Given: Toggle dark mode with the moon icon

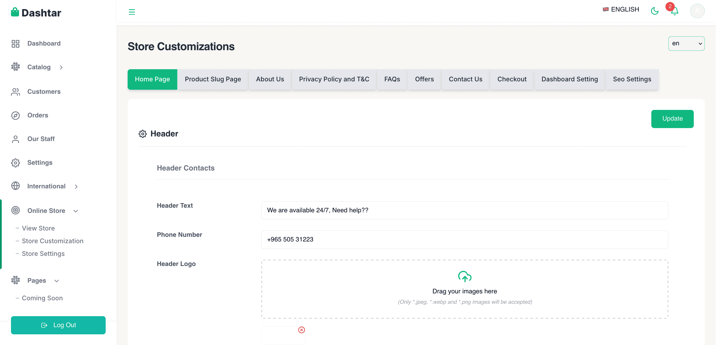Looking at the screenshot, I should pyautogui.click(x=655, y=11).
